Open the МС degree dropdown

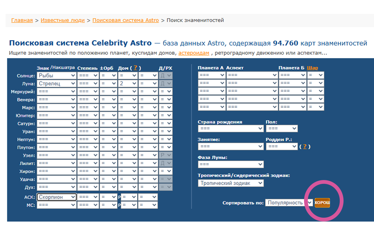pyautogui.click(x=88, y=205)
